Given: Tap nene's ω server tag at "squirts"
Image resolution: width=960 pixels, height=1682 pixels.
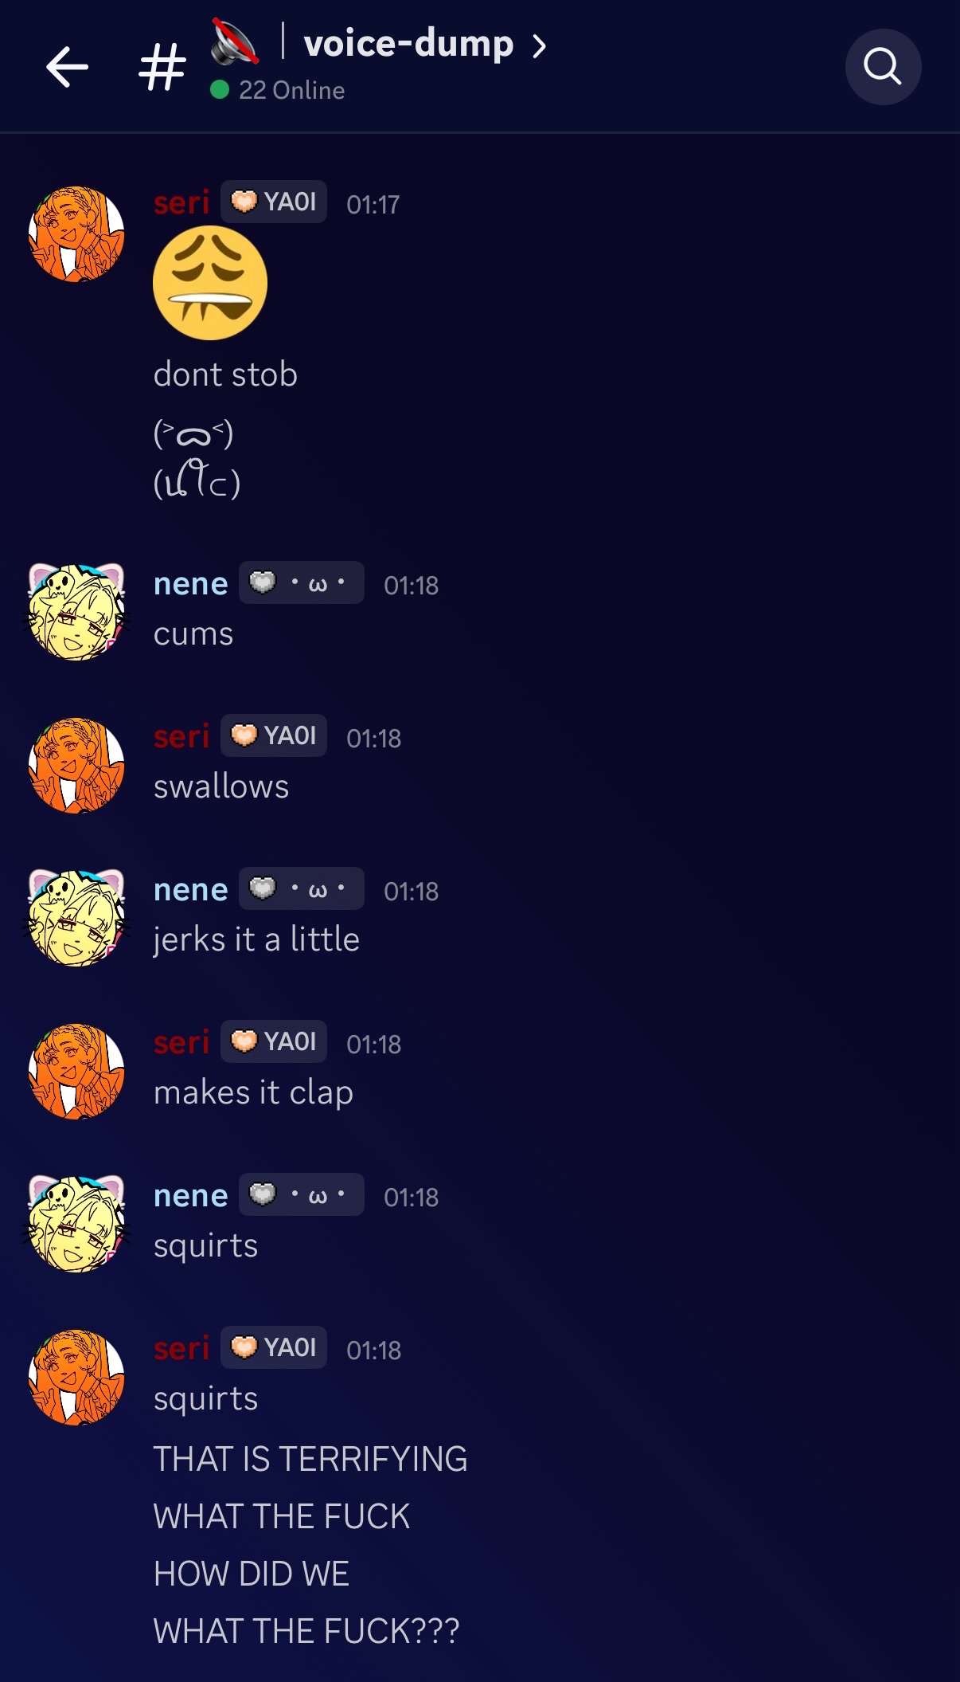Looking at the screenshot, I should 302,1194.
